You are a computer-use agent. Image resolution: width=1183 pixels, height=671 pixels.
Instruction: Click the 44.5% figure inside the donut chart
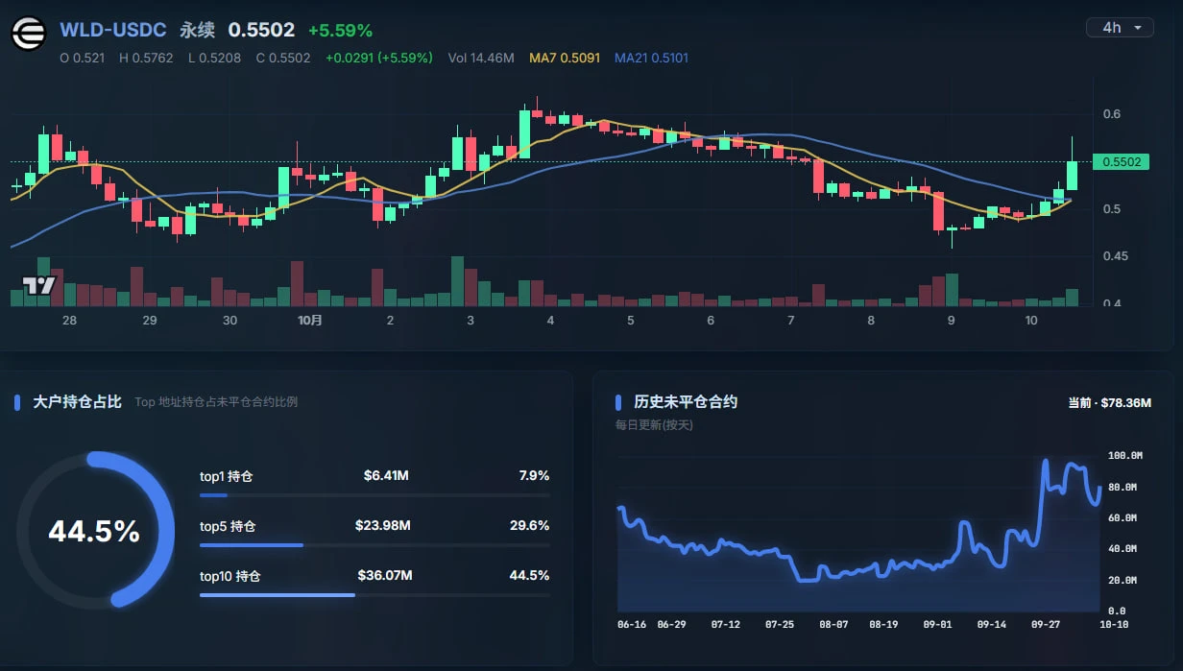[x=94, y=531]
